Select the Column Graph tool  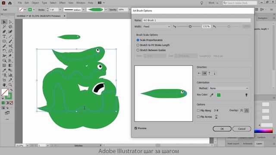click(x=10, y=75)
